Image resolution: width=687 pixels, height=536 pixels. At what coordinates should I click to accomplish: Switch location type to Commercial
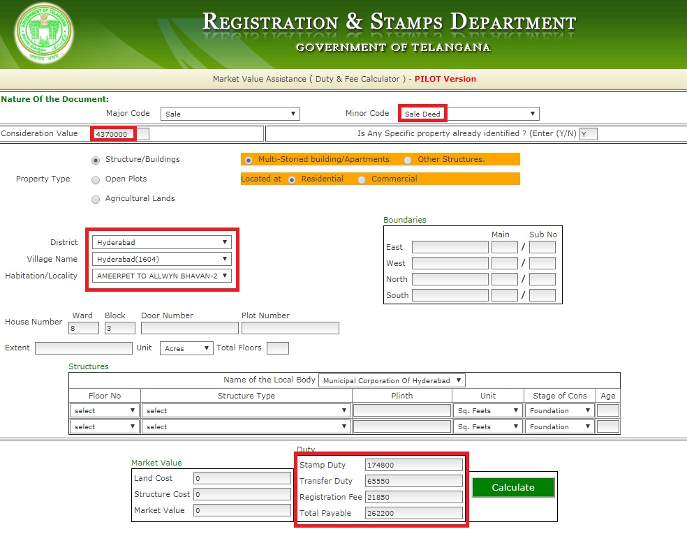361,179
